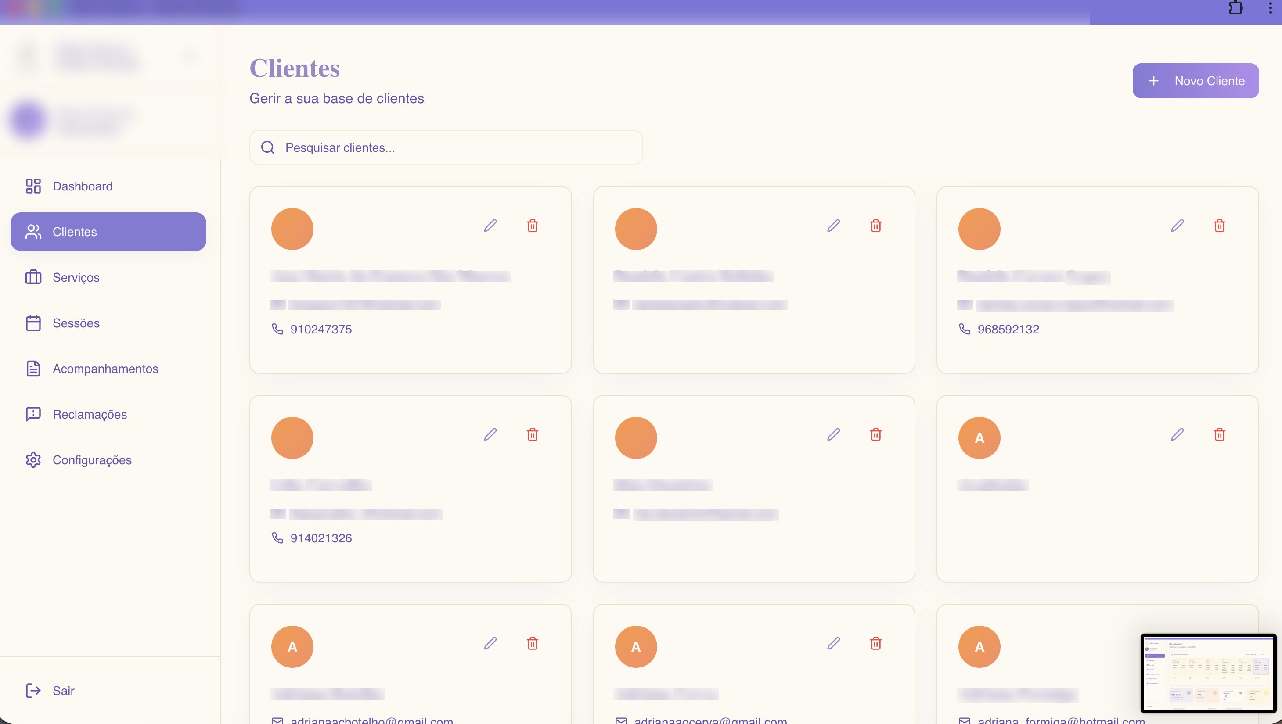1282x724 pixels.
Task: Click the subtitle Gerir a sua base de clientes
Action: [336, 98]
